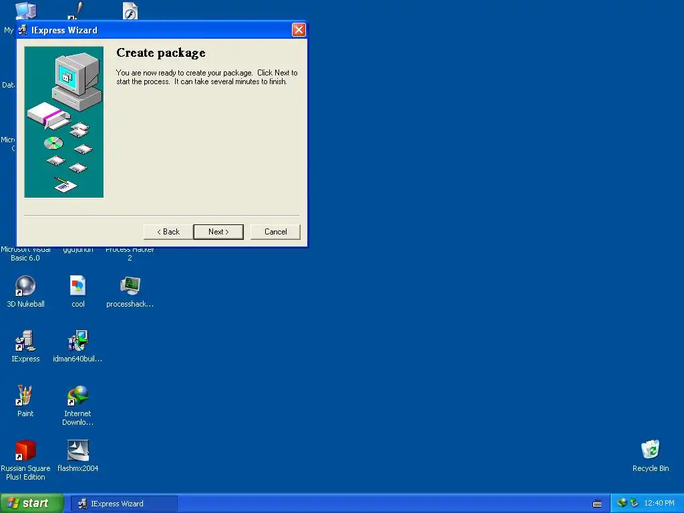This screenshot has height=513, width=684.
Task: Go back with the Back button
Action: pyautogui.click(x=168, y=232)
